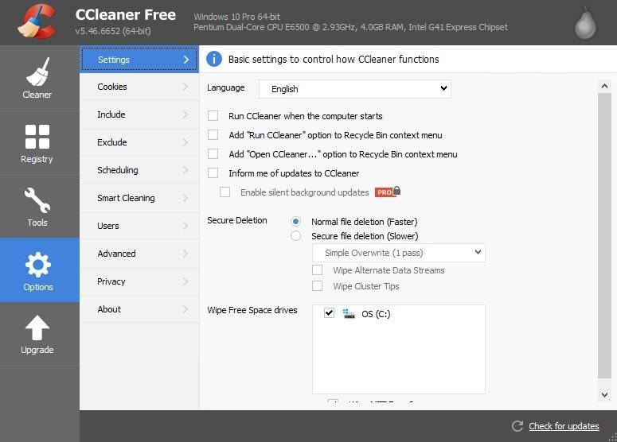
Task: Click the CCleaner Free title text
Action: 126,15
